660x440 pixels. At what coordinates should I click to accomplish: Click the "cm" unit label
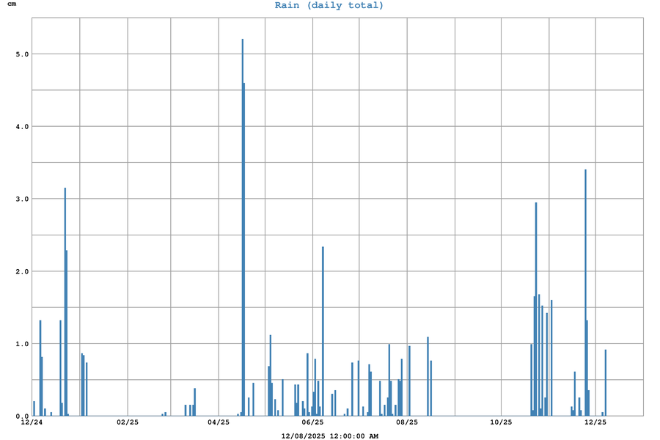[11, 4]
